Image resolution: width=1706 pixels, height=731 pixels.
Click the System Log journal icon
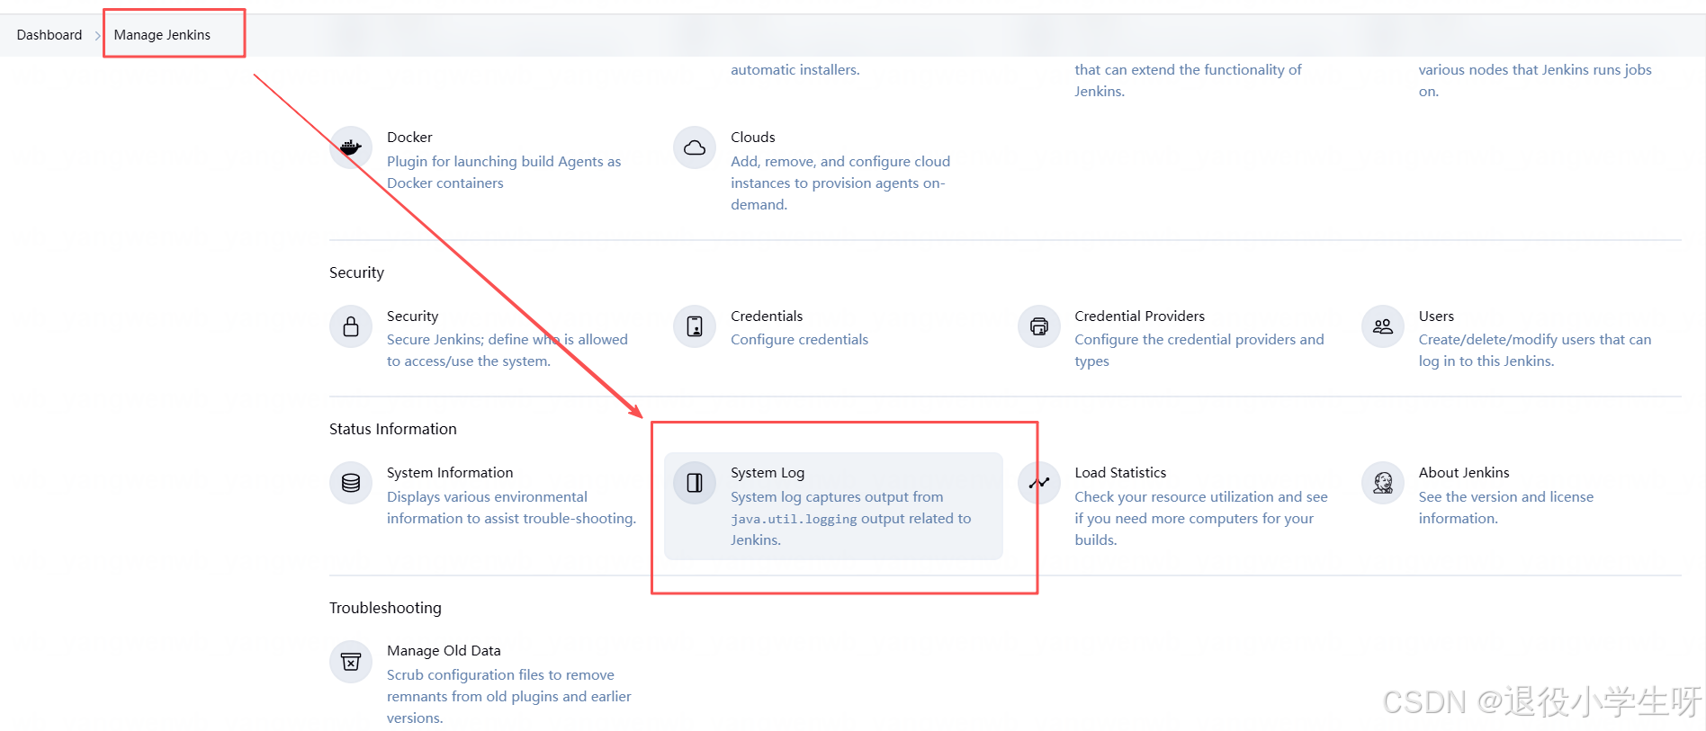695,483
